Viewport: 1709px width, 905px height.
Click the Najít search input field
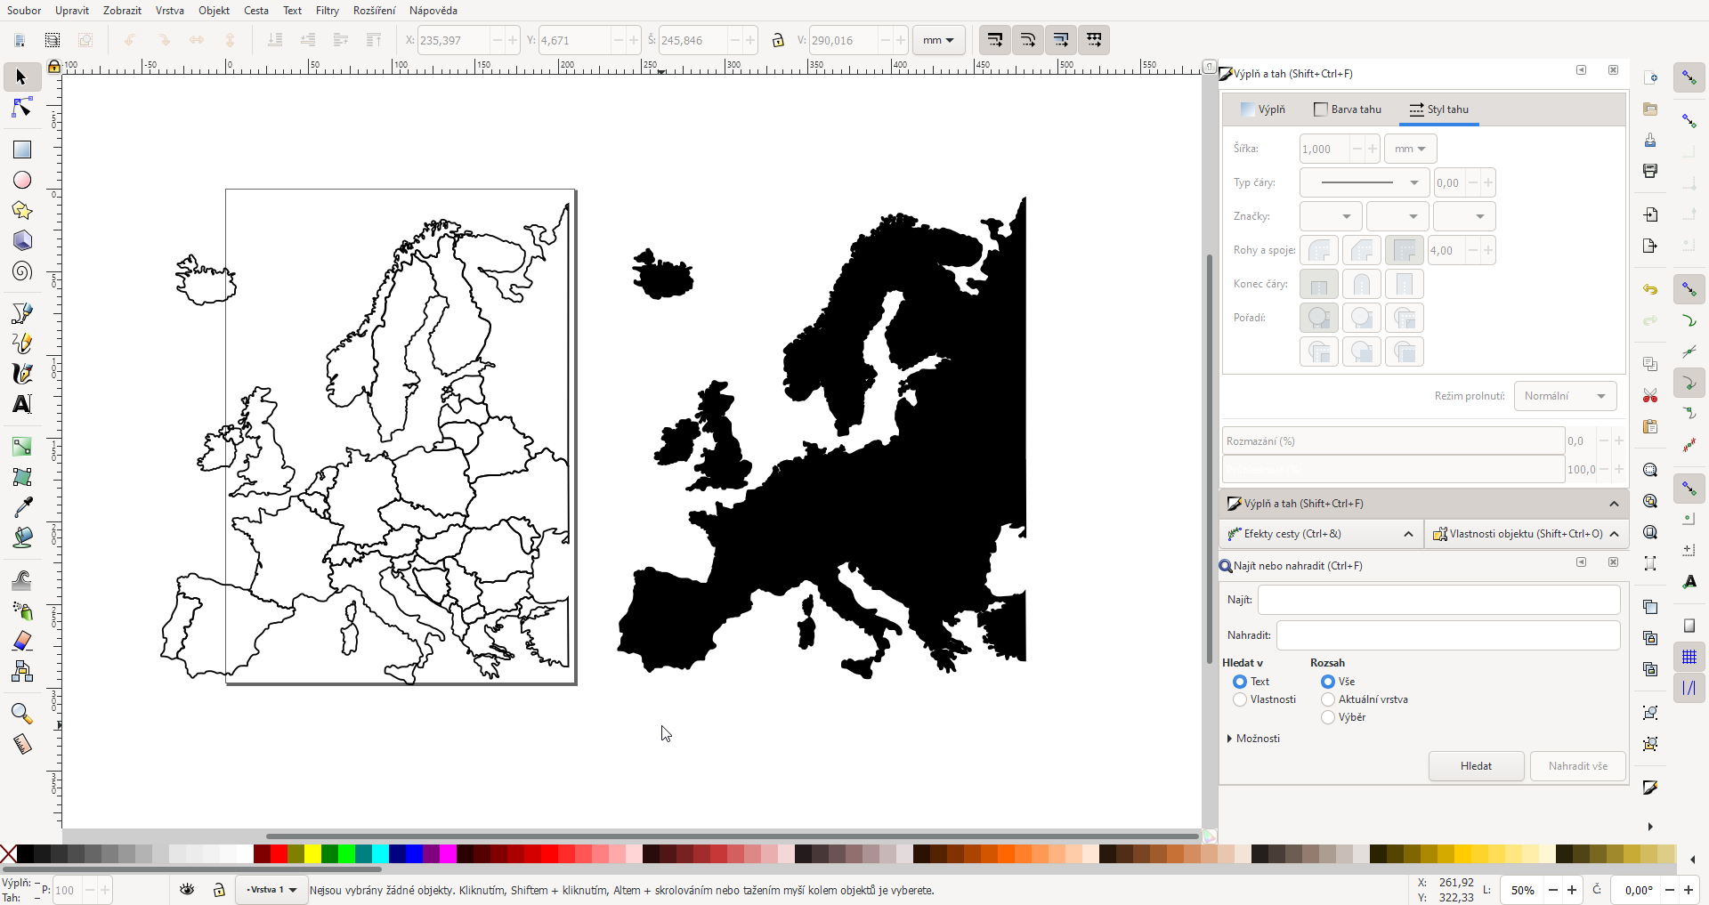[x=1438, y=600]
